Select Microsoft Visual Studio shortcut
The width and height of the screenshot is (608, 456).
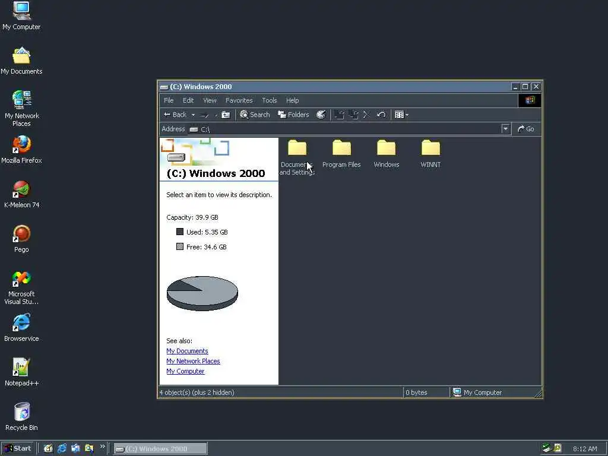tap(22, 288)
